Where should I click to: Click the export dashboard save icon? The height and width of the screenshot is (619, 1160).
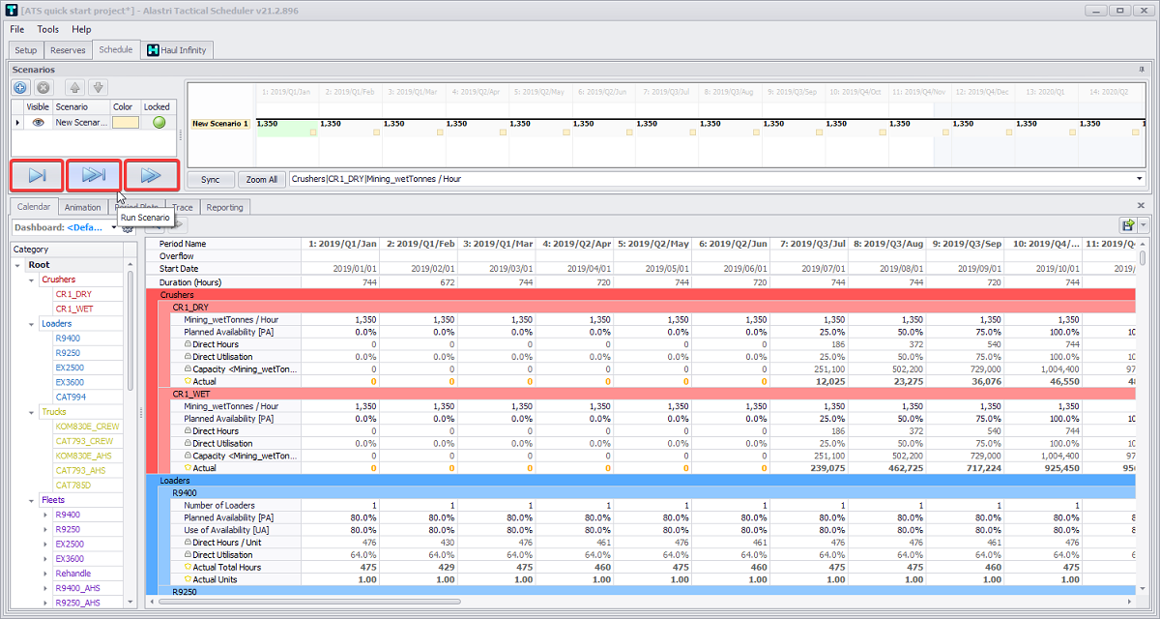pos(1127,224)
